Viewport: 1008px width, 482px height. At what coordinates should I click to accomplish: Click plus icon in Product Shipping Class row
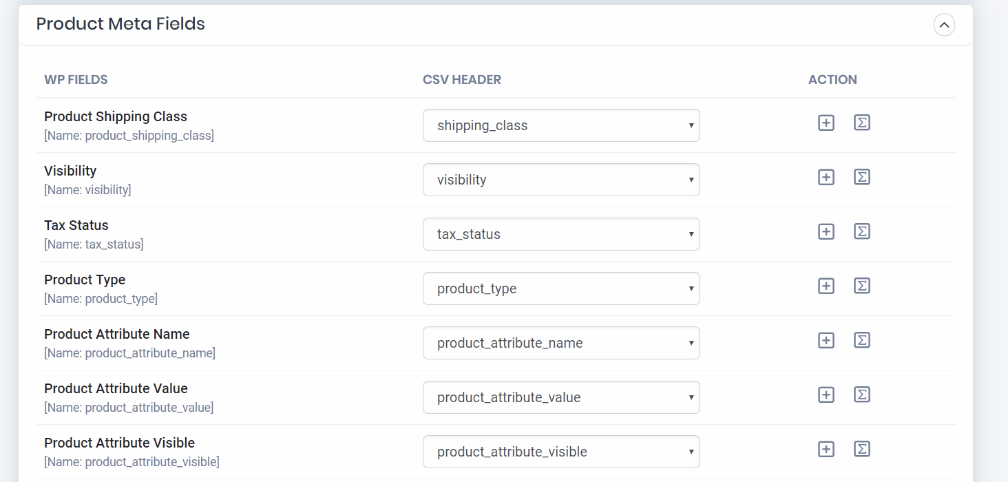(x=826, y=123)
